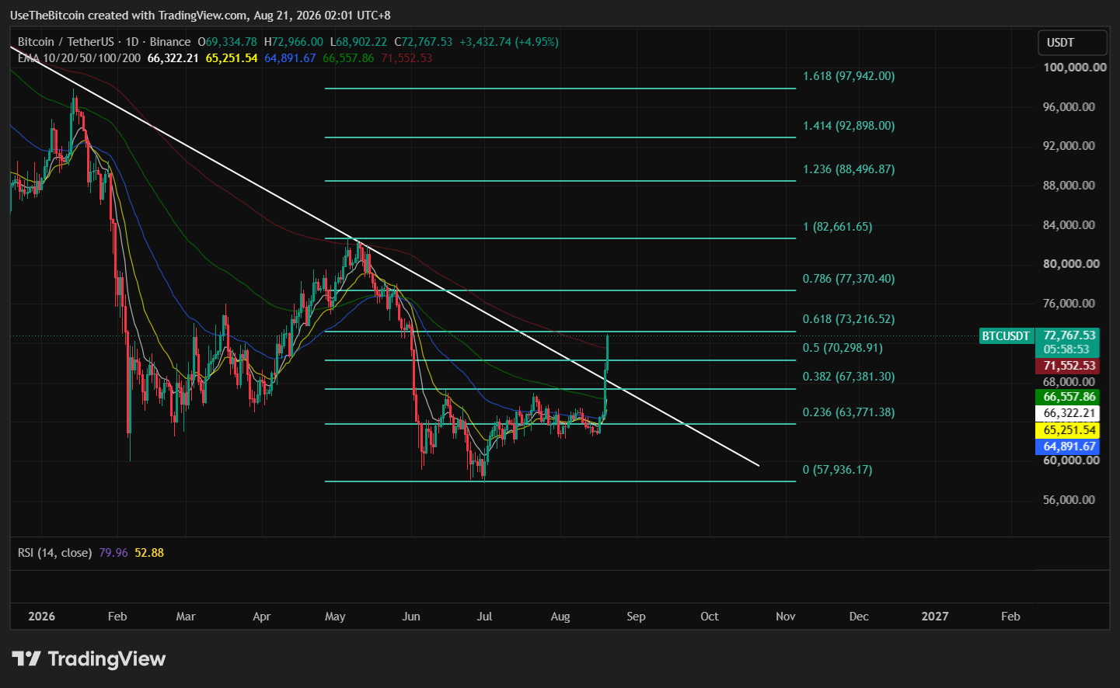Click the 56,000.00 price scale label
The height and width of the screenshot is (688, 1120).
(1069, 500)
